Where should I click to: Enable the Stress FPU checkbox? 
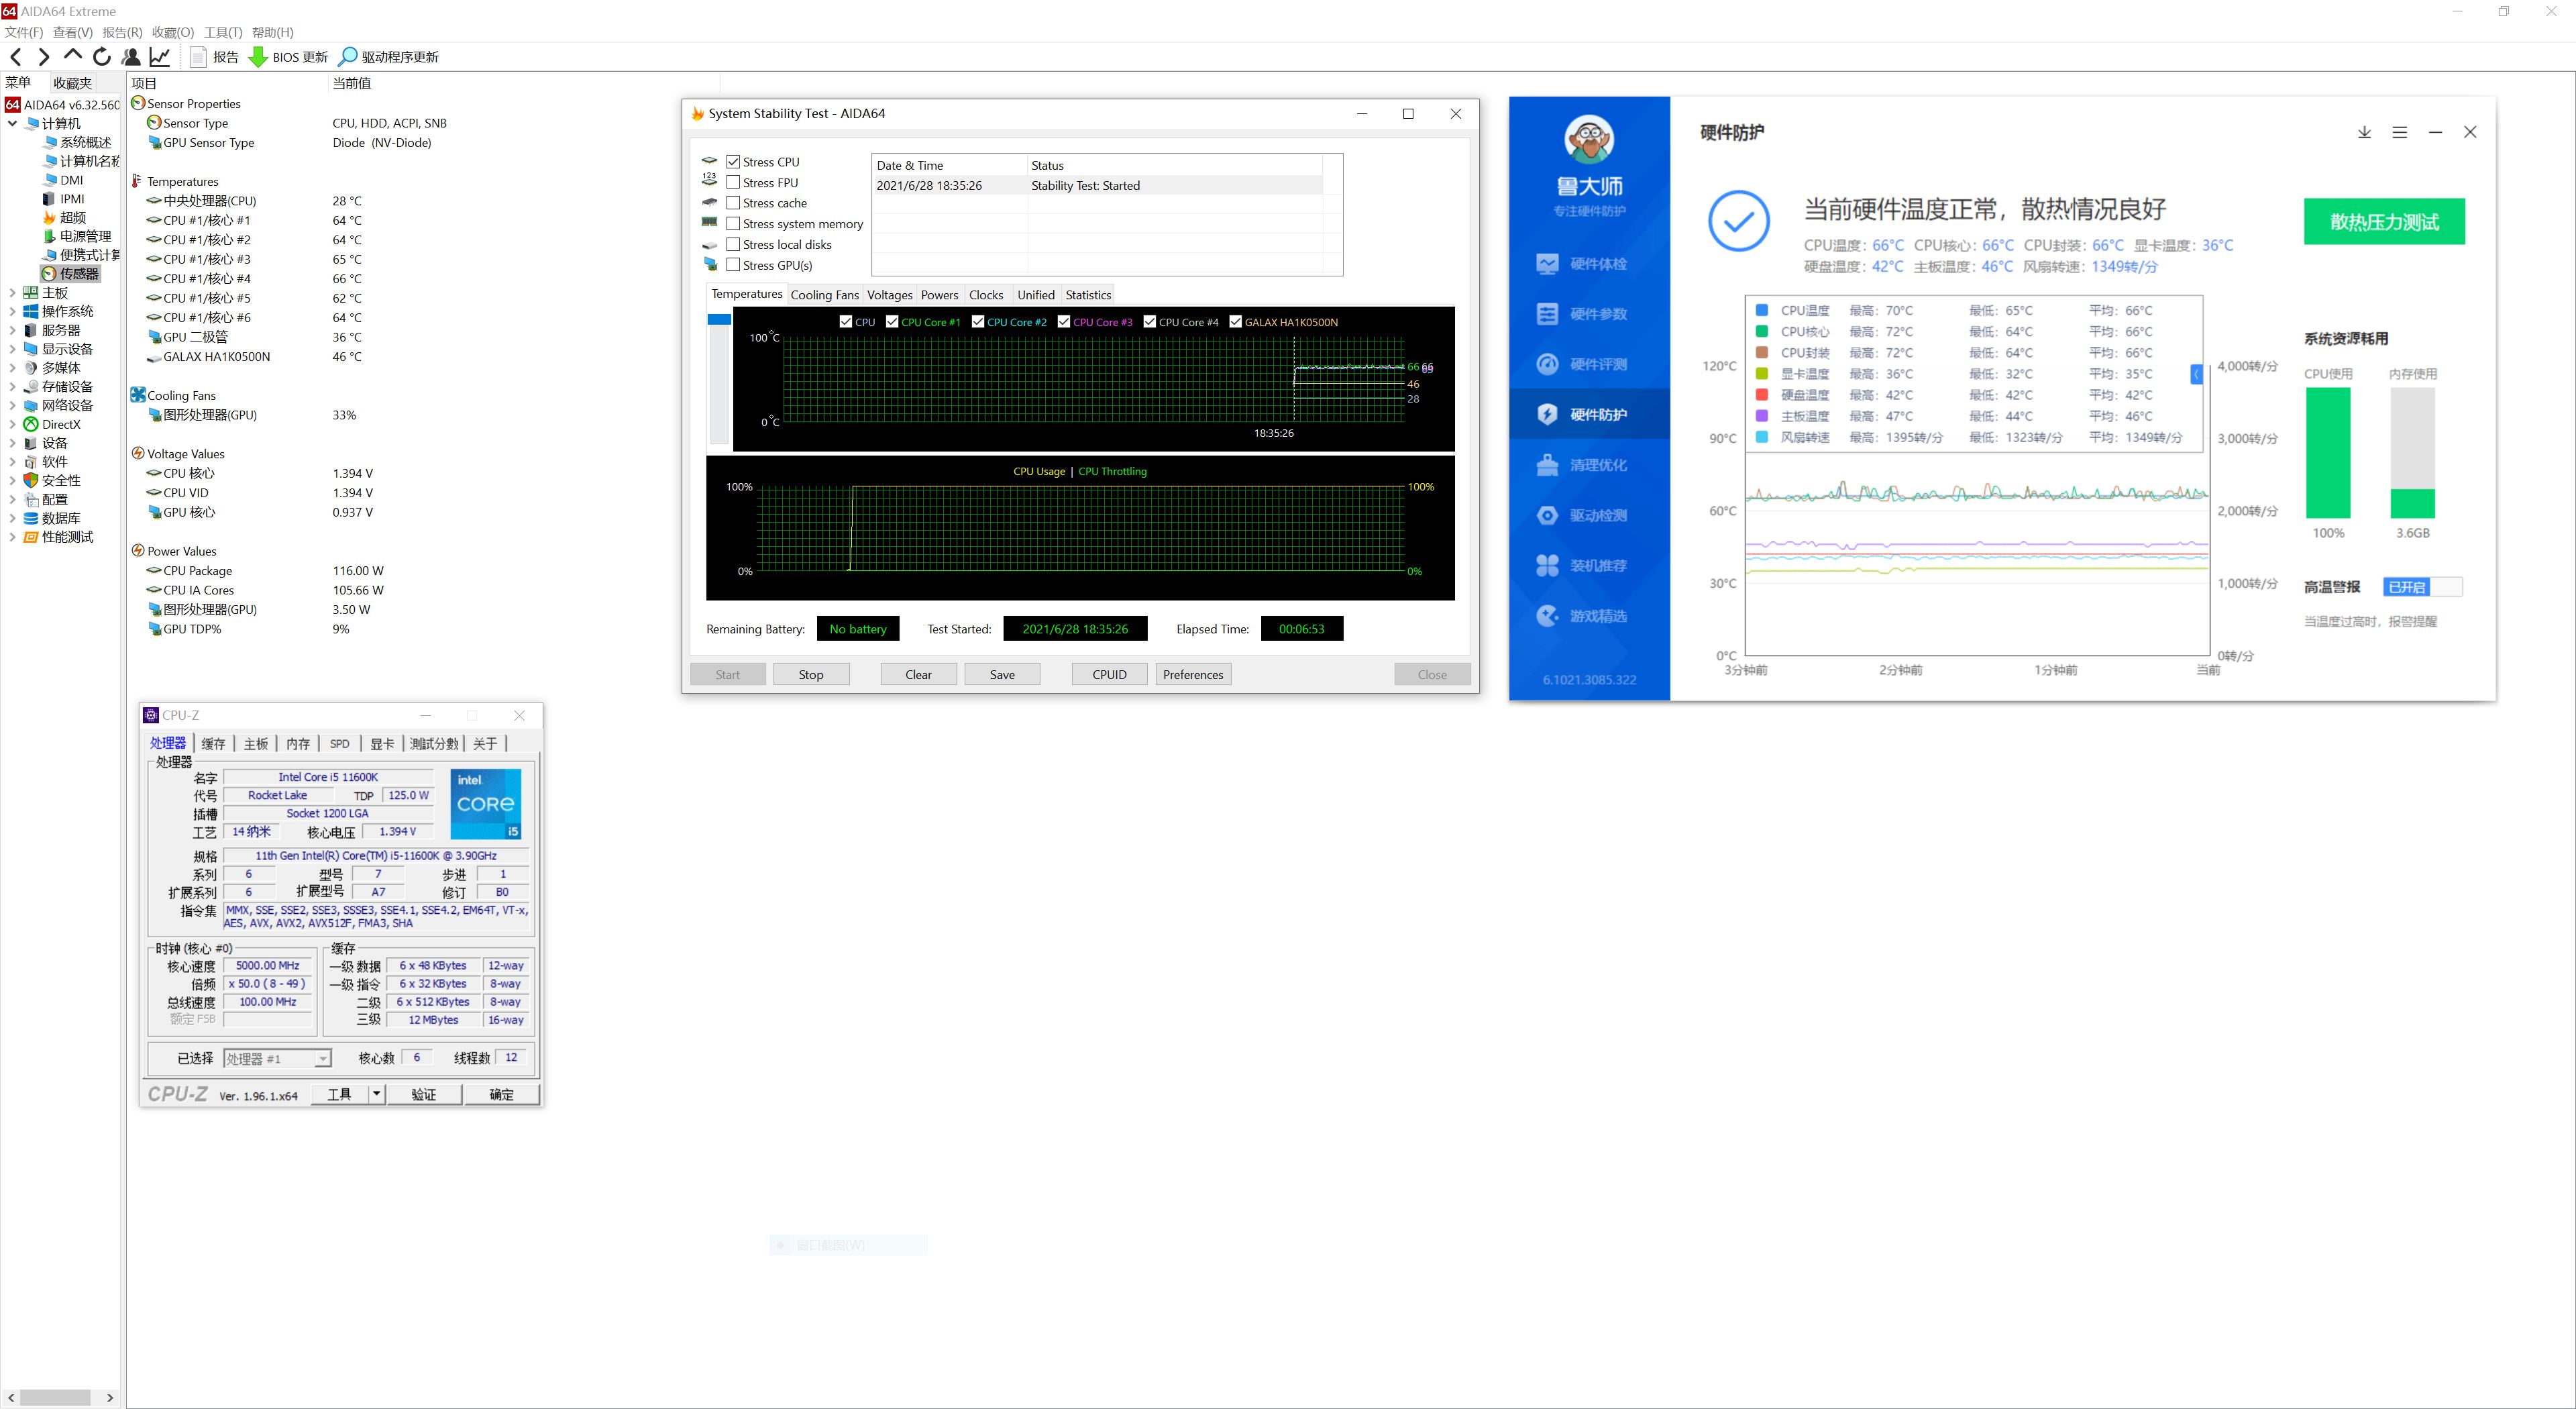(733, 182)
